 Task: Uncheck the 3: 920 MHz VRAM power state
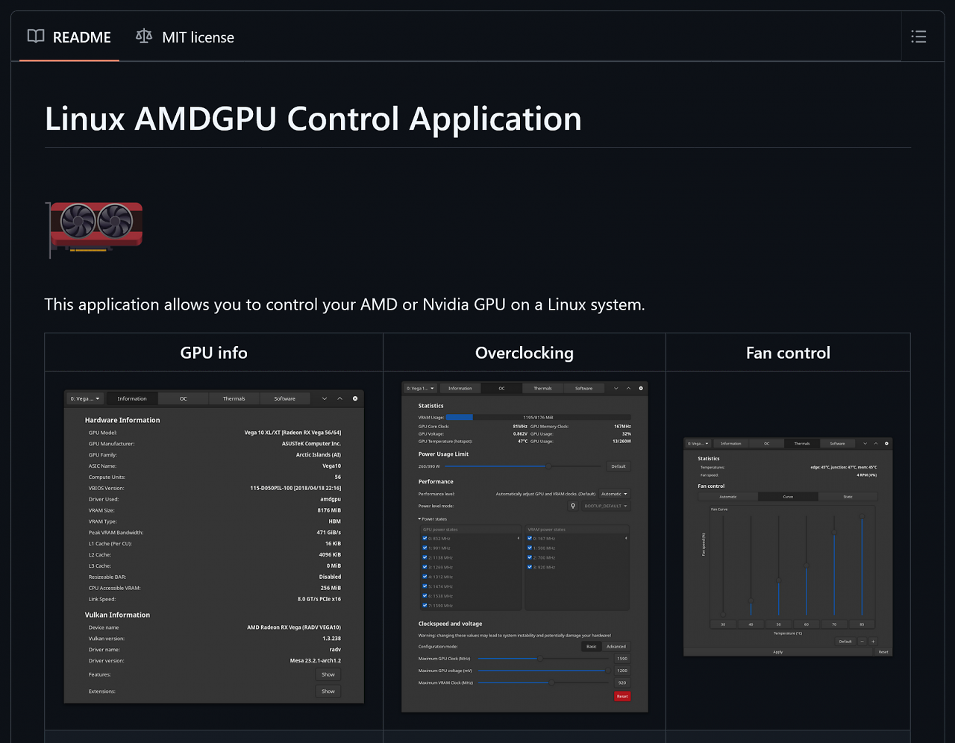(x=530, y=567)
